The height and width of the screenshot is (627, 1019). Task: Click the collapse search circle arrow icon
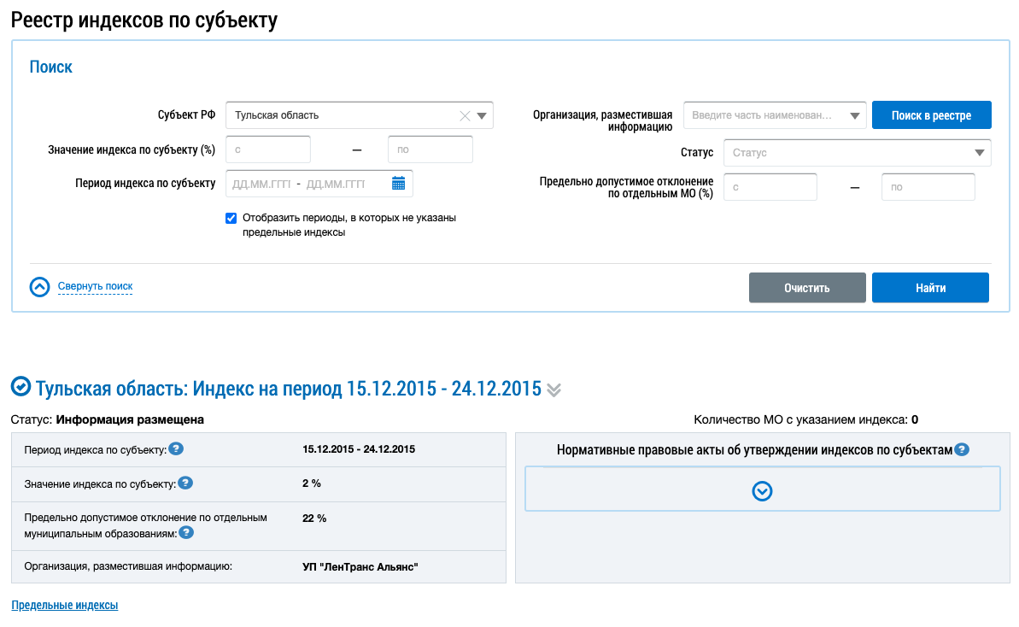(39, 286)
